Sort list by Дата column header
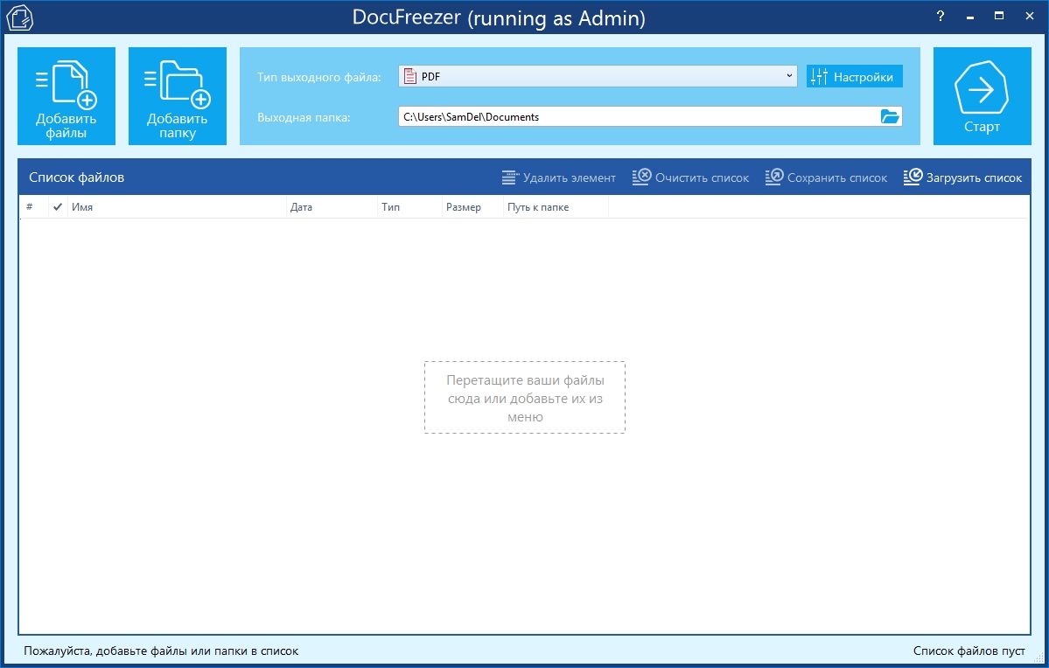 (x=329, y=207)
